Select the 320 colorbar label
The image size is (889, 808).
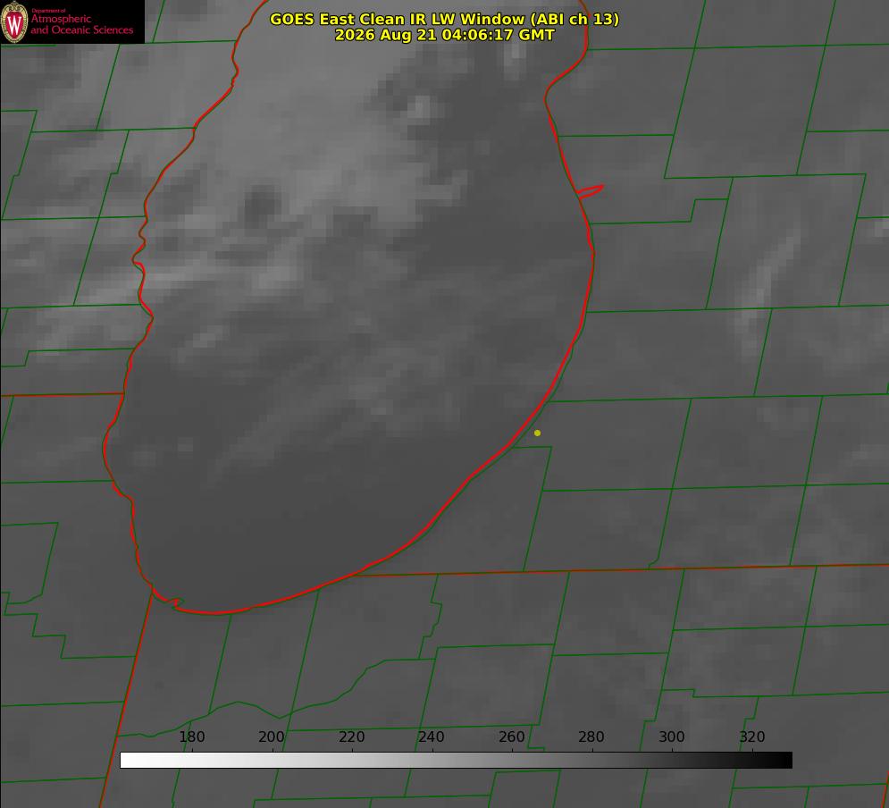pos(752,736)
